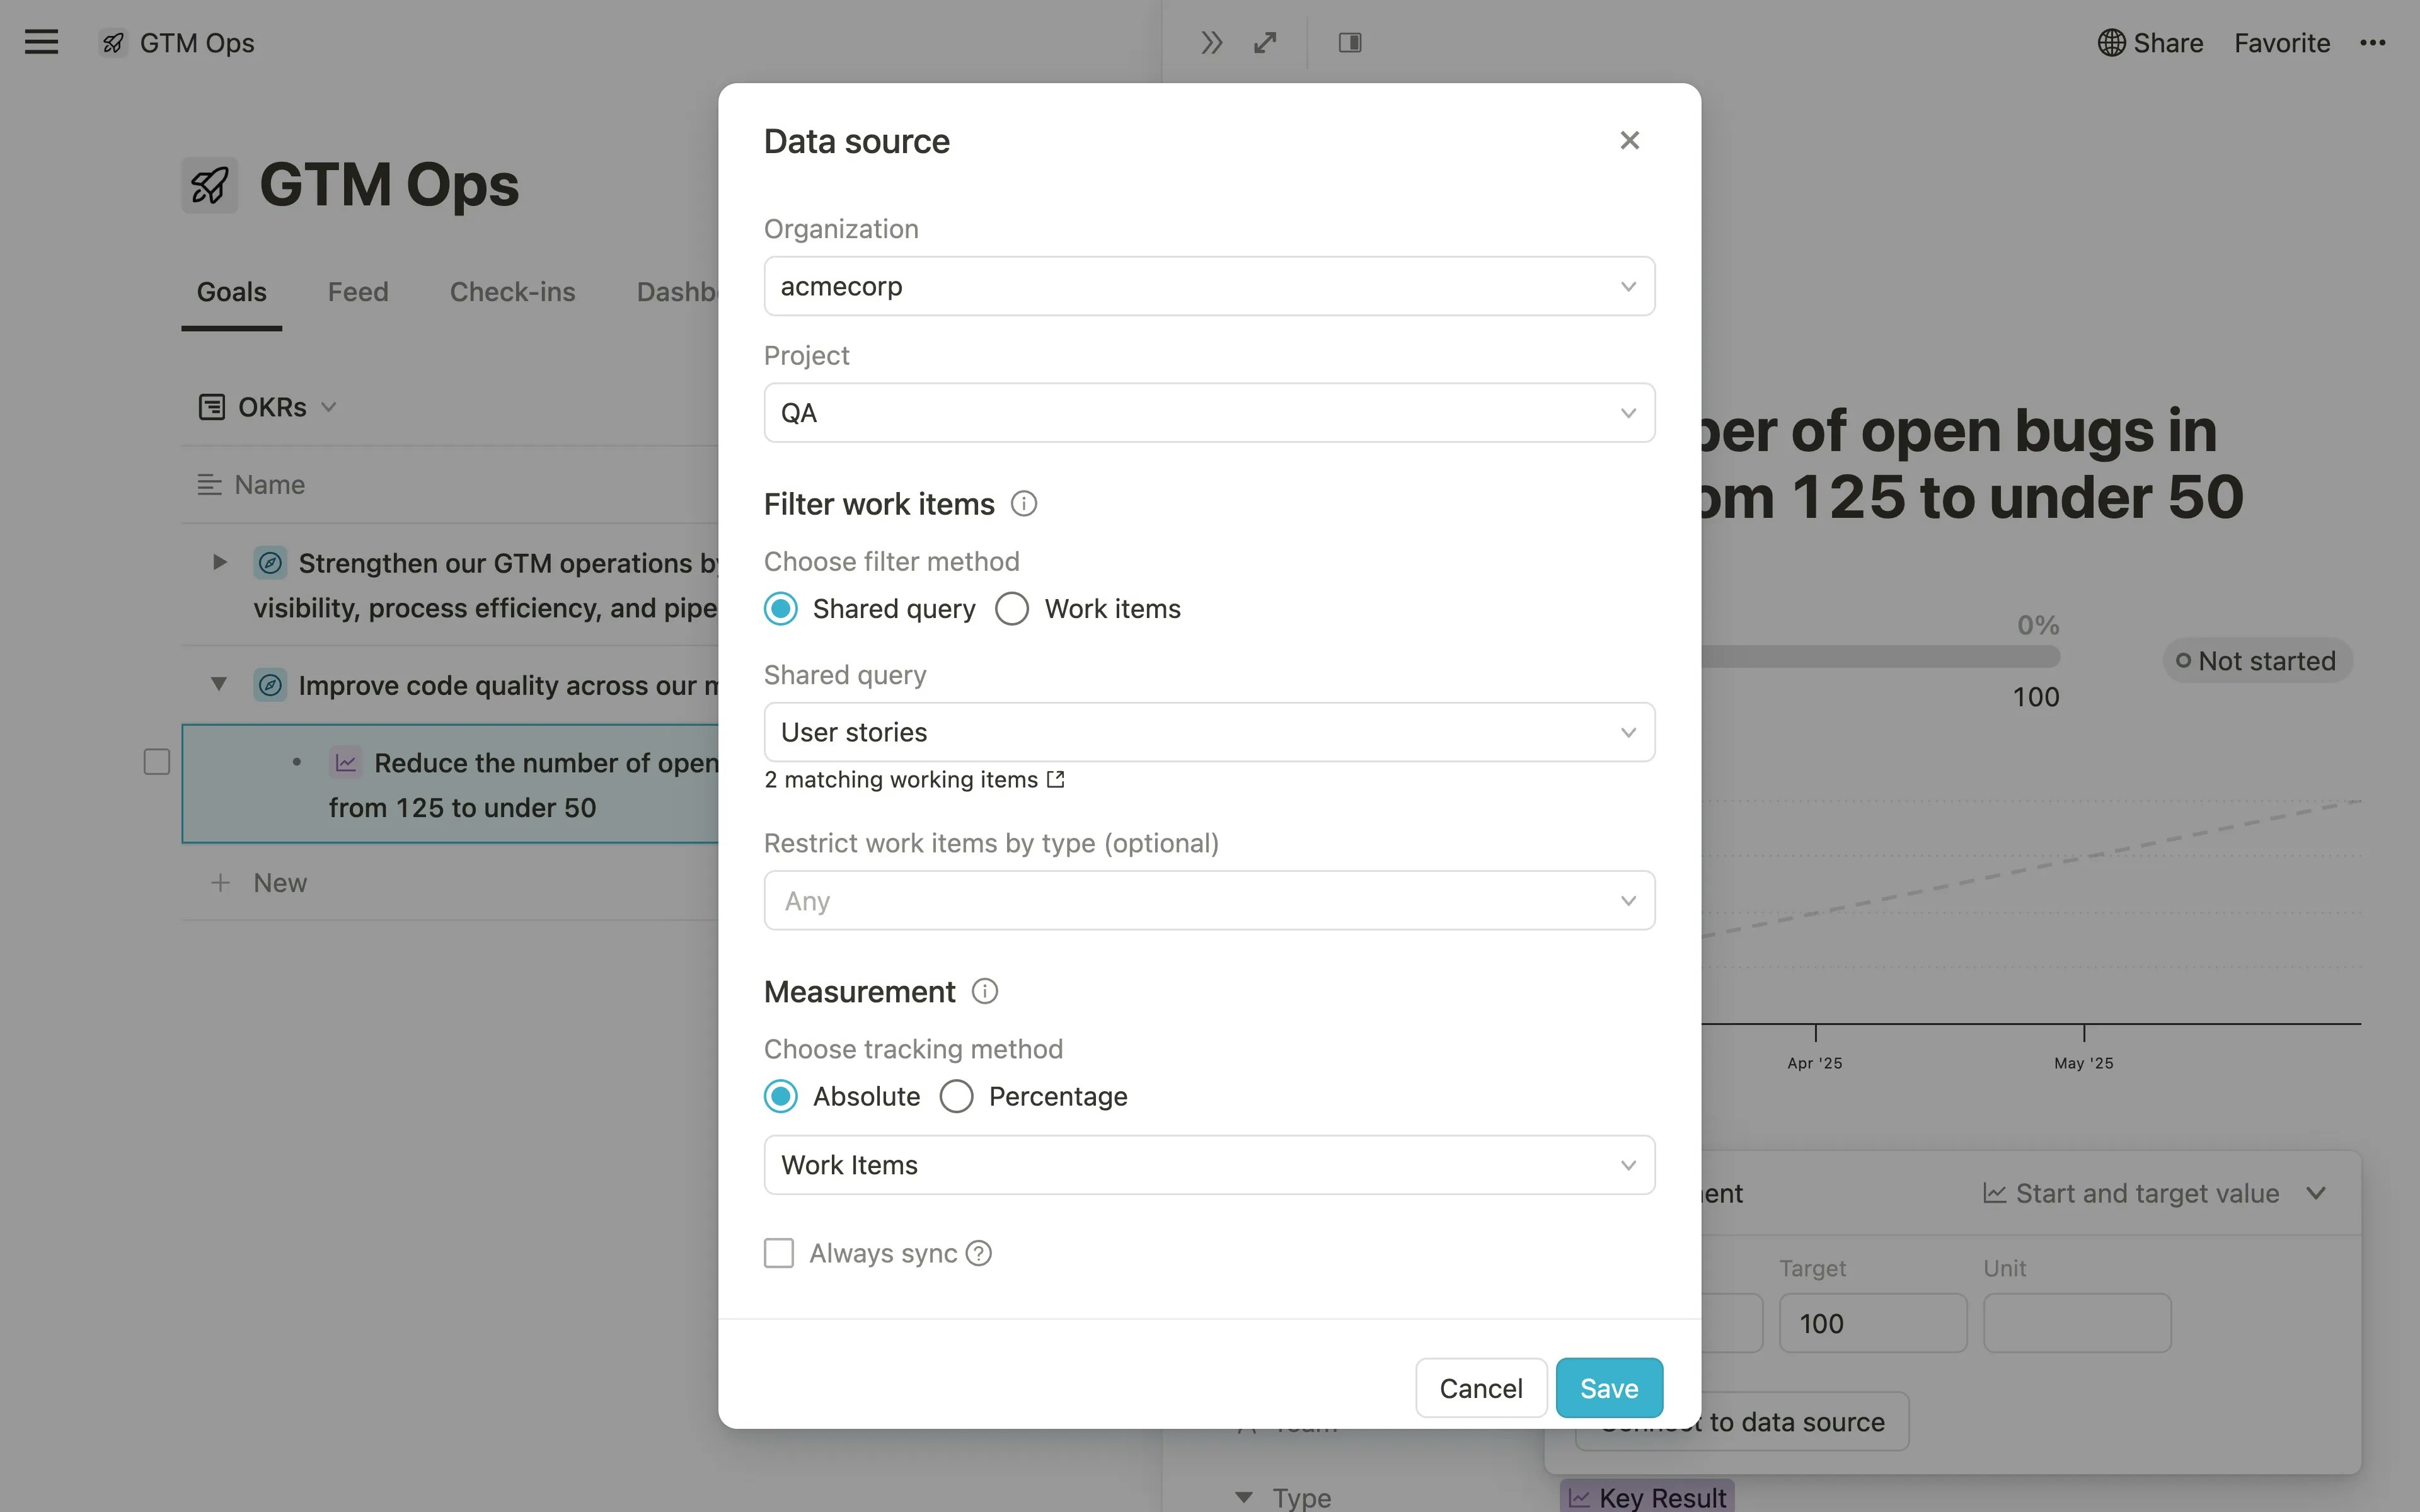Click the Always sync help icon
Screen dimensions: 2420x1512
click(x=979, y=1253)
